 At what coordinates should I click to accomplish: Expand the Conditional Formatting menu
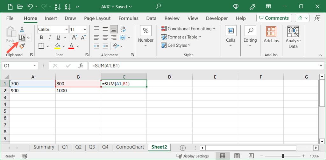point(188,29)
